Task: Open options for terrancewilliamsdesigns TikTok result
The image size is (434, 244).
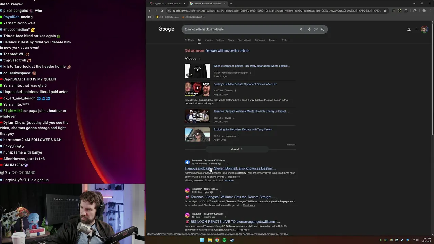Action: point(250,73)
